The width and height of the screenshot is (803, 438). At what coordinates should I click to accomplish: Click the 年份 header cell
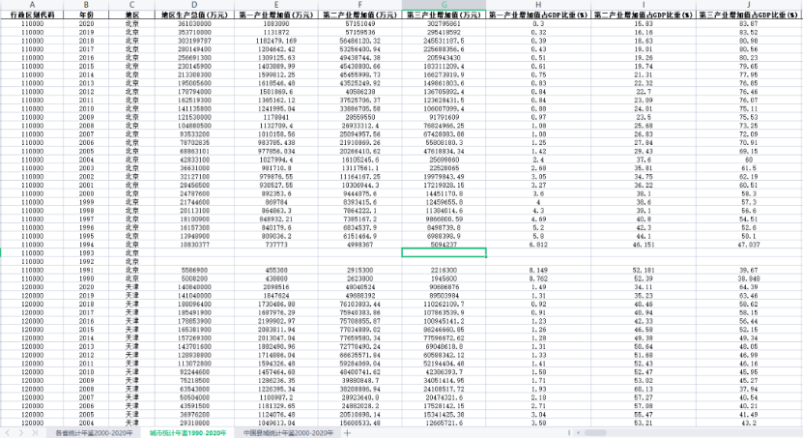pyautogui.click(x=86, y=15)
